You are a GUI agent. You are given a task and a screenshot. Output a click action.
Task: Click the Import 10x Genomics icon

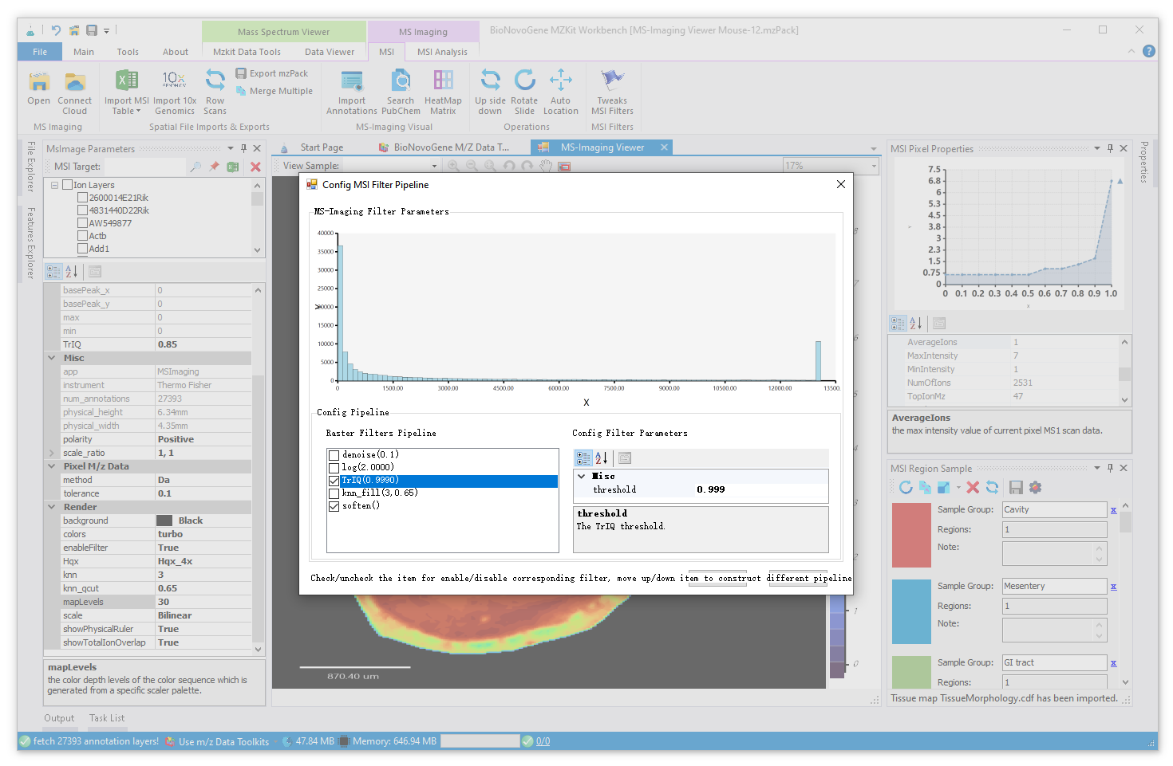[x=174, y=81]
